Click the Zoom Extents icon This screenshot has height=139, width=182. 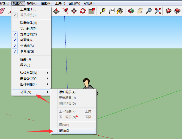click(158, 11)
